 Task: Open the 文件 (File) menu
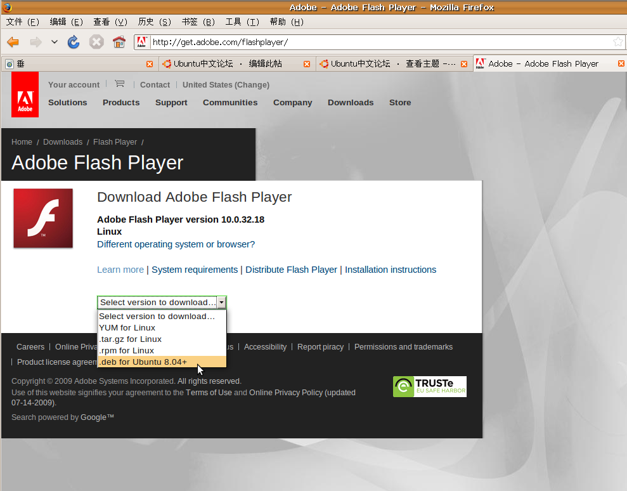point(22,22)
